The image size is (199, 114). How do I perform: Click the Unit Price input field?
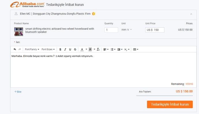click(155, 30)
